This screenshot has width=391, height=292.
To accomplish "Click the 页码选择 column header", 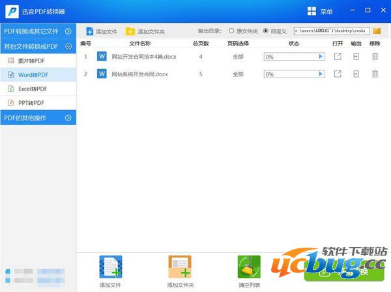I will click(x=238, y=44).
